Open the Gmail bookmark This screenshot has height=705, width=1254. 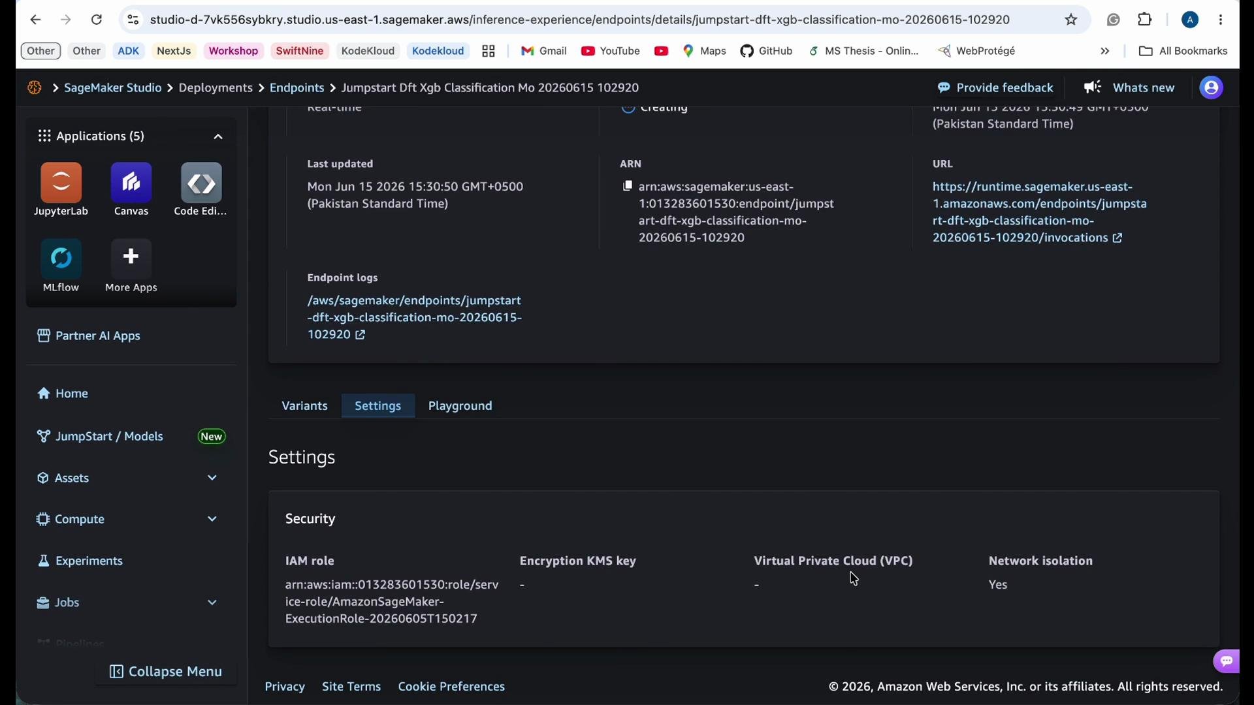[x=543, y=51]
